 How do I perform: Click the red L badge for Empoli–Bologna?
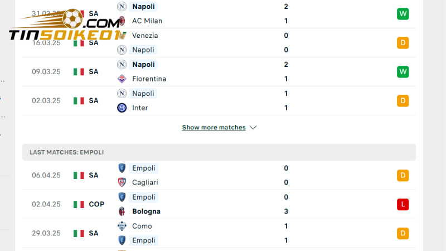pyautogui.click(x=403, y=204)
